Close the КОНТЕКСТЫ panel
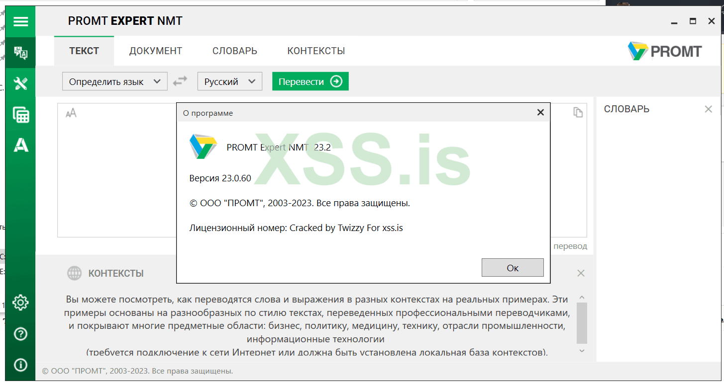The height and width of the screenshot is (384, 724). coord(581,273)
